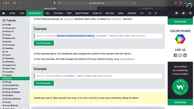Go back with Safari back arrow

20,3
